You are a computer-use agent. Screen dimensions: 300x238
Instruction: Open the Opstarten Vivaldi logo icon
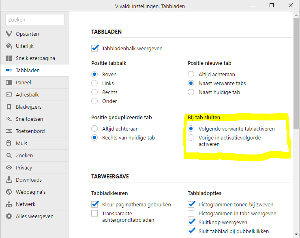coord(9,34)
